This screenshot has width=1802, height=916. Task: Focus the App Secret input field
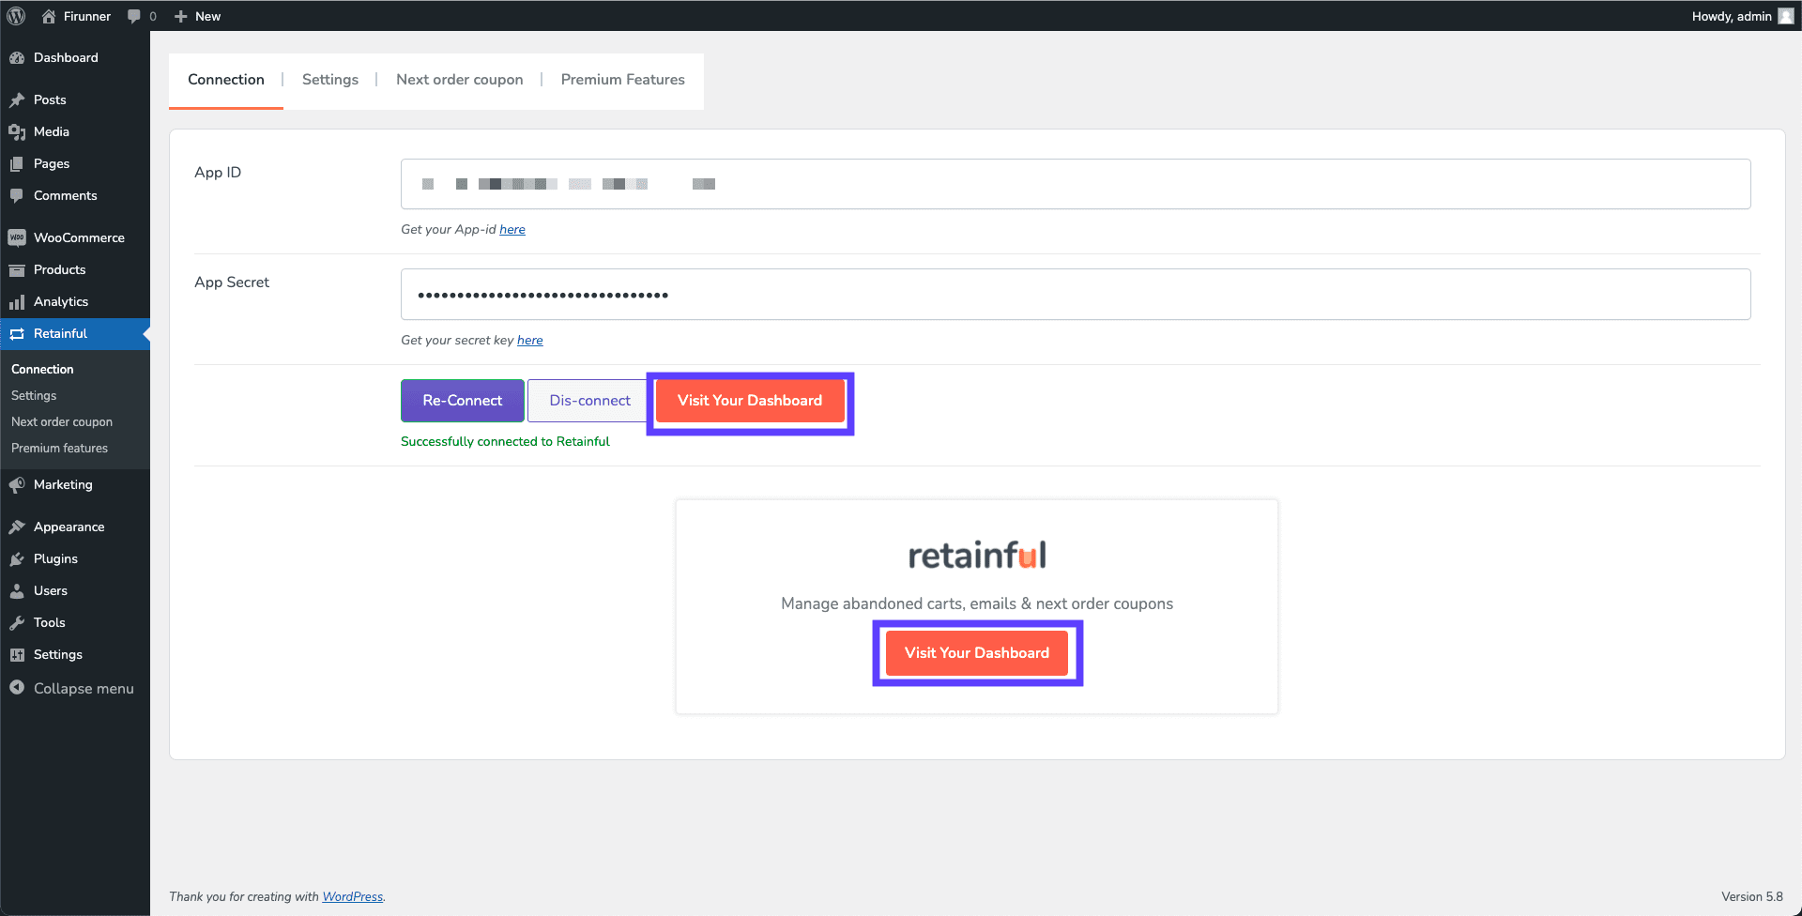coord(1076,295)
